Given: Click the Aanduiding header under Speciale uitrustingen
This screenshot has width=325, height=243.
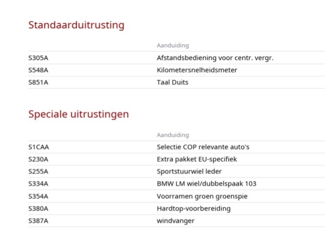Looking at the screenshot, I should pos(173,135).
